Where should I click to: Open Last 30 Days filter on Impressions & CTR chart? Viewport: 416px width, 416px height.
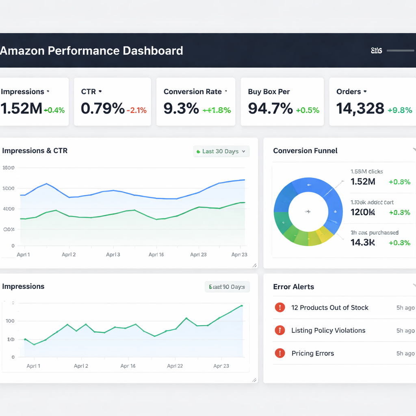pyautogui.click(x=221, y=151)
